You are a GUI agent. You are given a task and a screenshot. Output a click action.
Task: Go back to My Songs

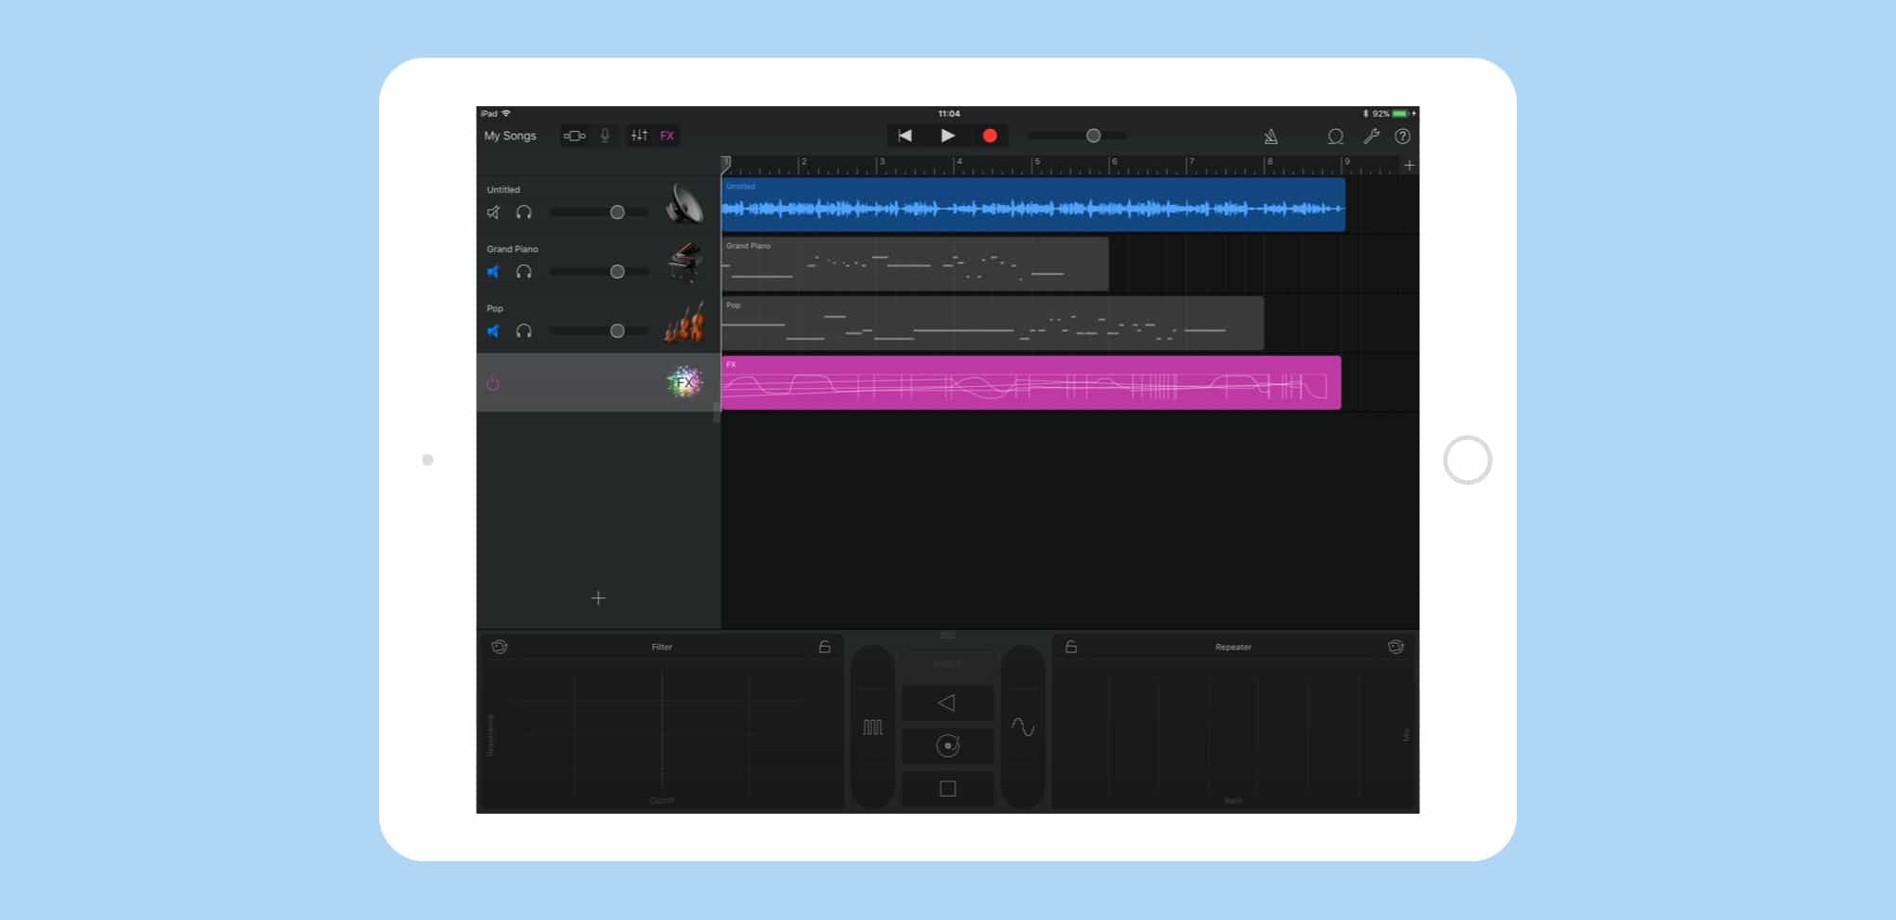coord(511,136)
